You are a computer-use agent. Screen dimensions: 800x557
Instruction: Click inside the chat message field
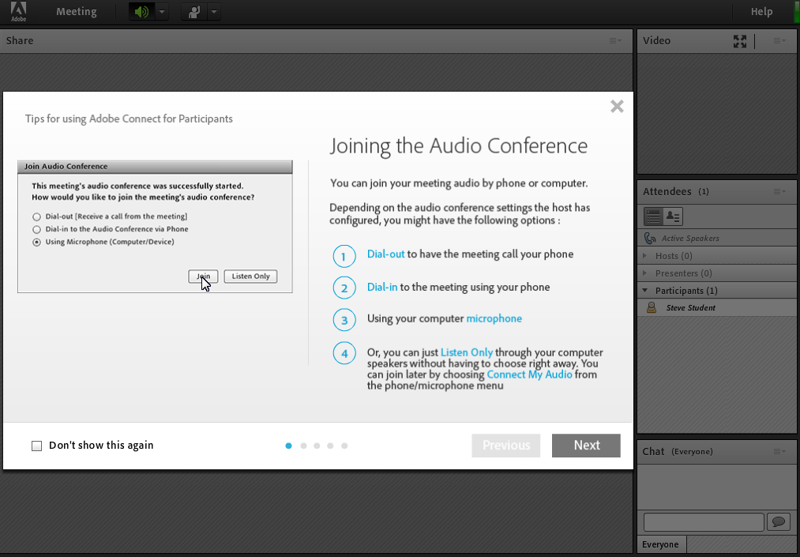(702, 521)
